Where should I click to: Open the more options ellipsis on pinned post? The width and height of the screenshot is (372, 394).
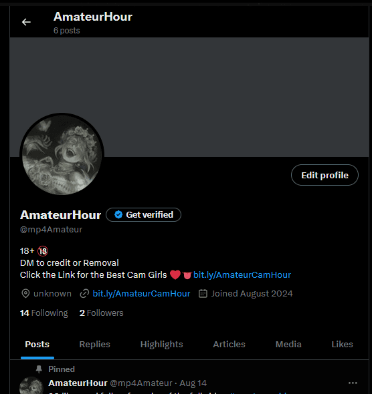pyautogui.click(x=353, y=383)
